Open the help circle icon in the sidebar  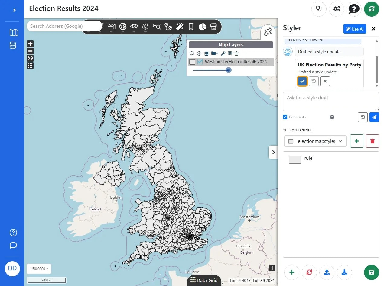[13, 233]
